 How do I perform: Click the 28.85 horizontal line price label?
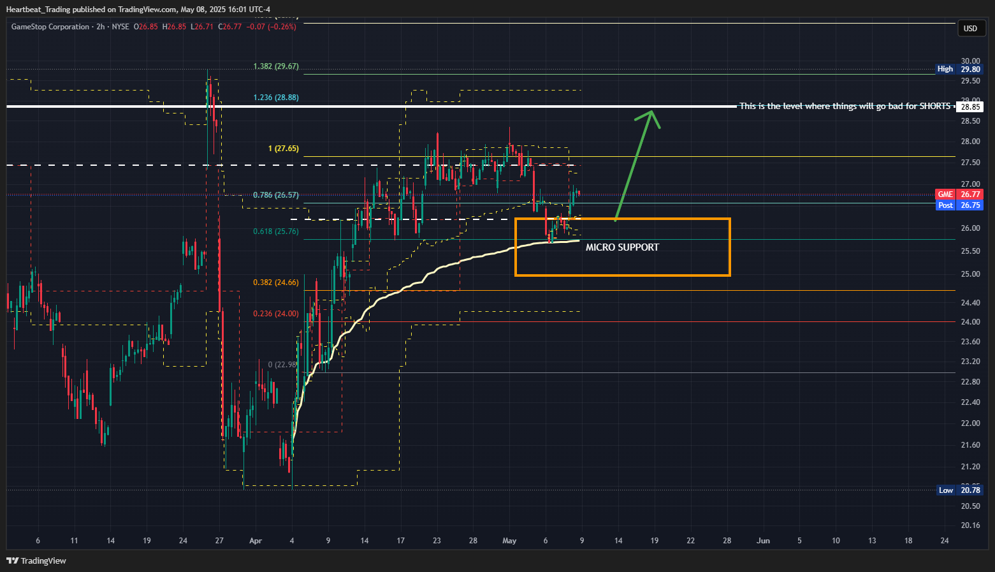[970, 106]
